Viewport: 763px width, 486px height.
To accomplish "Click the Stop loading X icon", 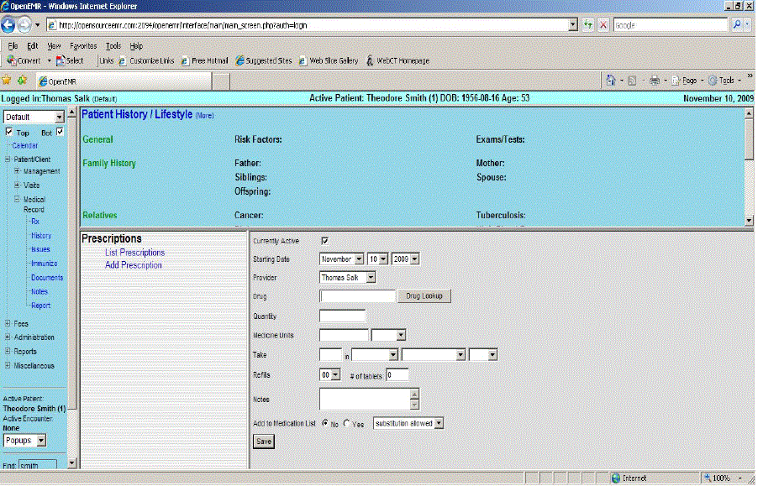I will (603, 25).
